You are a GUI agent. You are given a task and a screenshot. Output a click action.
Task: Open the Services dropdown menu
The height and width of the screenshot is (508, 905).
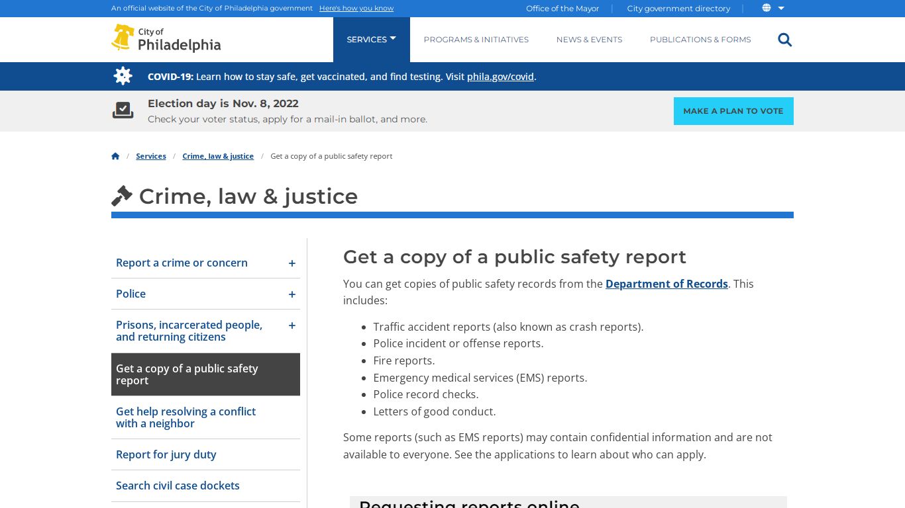372,40
